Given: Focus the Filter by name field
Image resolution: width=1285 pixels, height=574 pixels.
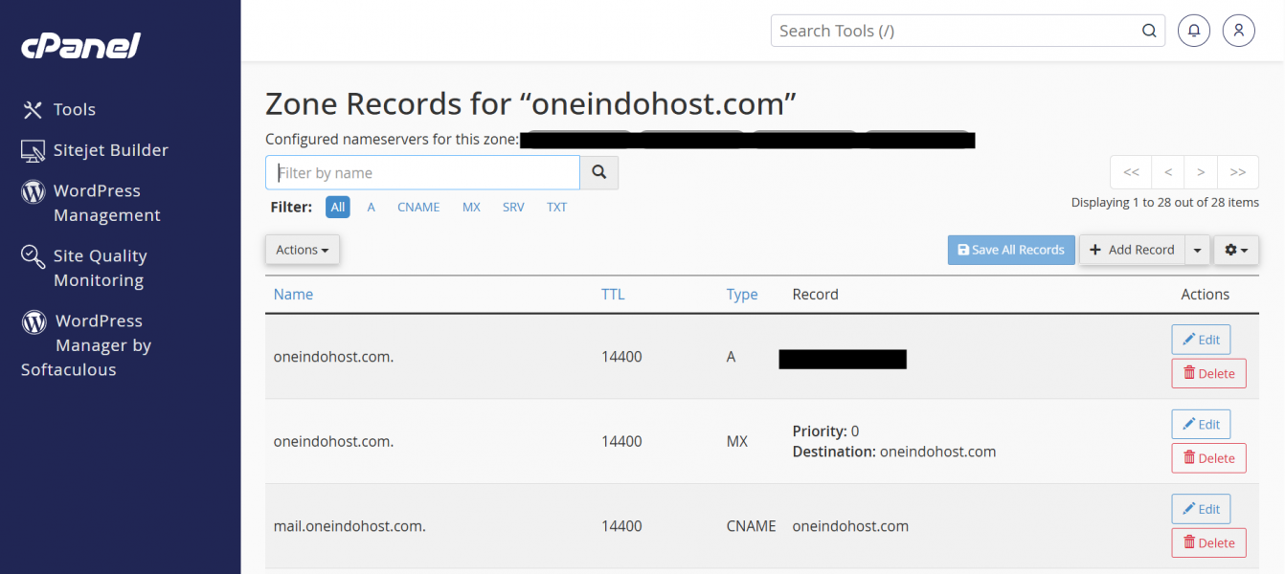Looking at the screenshot, I should (422, 173).
